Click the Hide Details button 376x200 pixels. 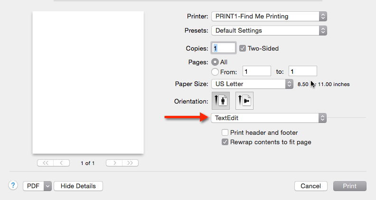(78, 186)
